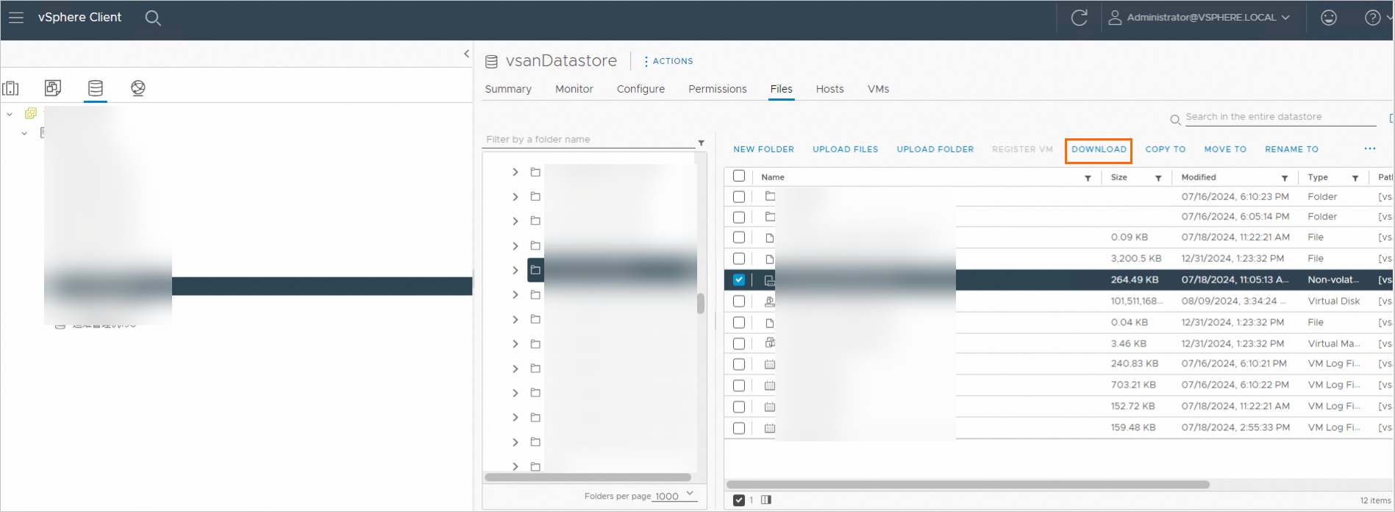Viewport: 1395px width, 512px height.
Task: Expand the last visible folder node
Action: pyautogui.click(x=515, y=466)
